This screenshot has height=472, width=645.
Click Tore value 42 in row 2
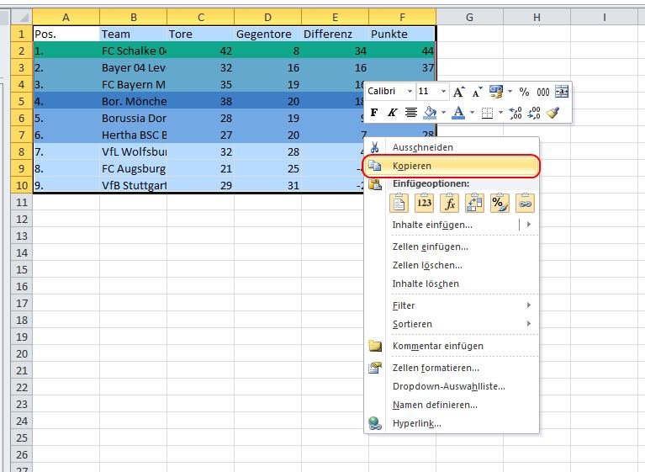point(201,50)
